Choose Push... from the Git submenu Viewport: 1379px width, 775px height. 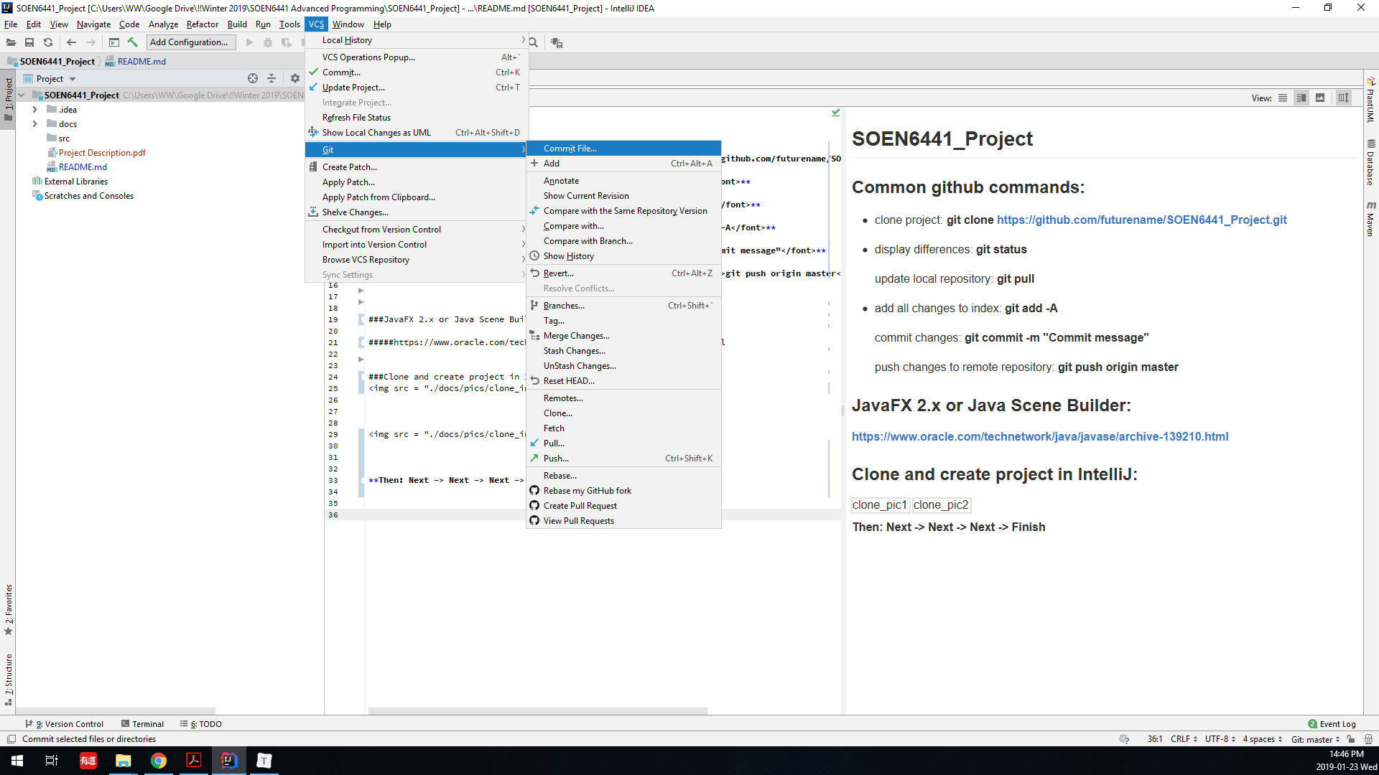pos(556,459)
